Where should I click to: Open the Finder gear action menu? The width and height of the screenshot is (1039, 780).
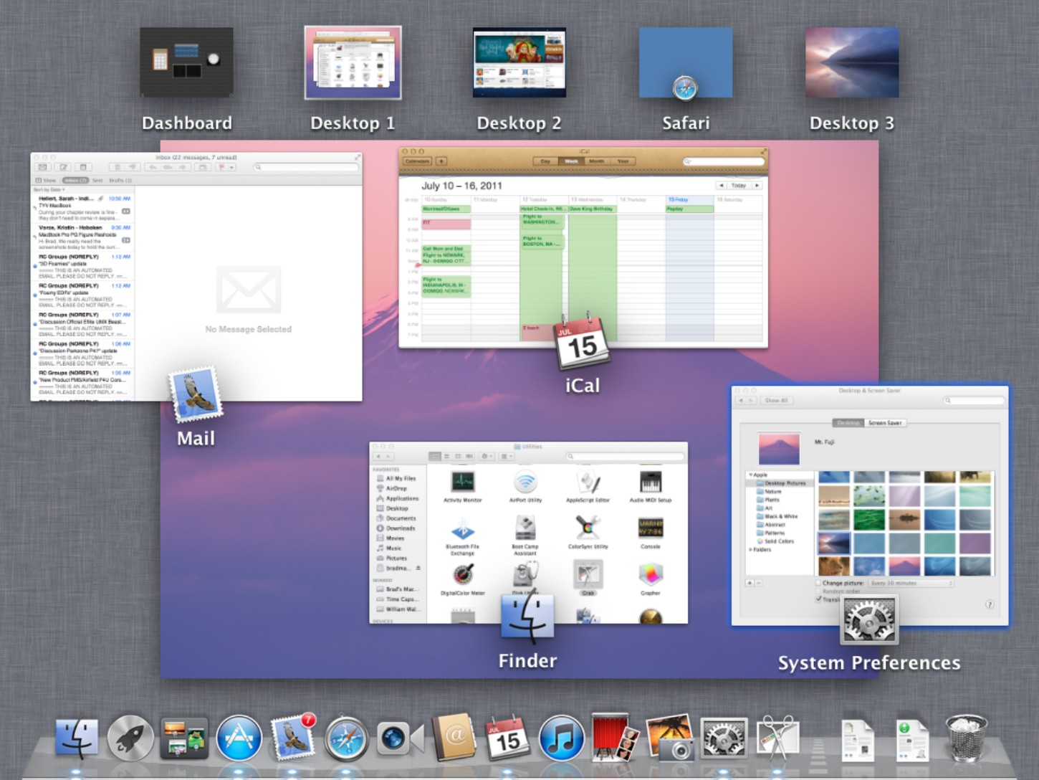pyautogui.click(x=487, y=456)
